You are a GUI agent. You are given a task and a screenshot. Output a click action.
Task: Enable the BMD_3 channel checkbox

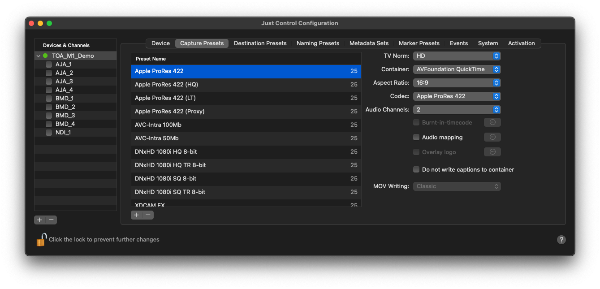(49, 116)
